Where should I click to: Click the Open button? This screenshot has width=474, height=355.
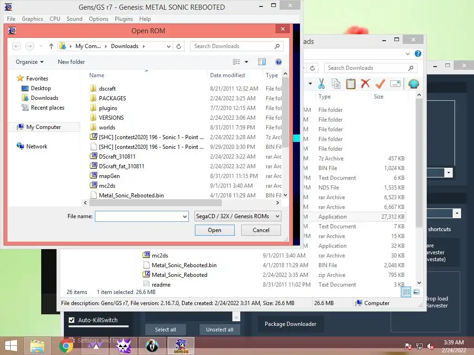[x=215, y=230]
